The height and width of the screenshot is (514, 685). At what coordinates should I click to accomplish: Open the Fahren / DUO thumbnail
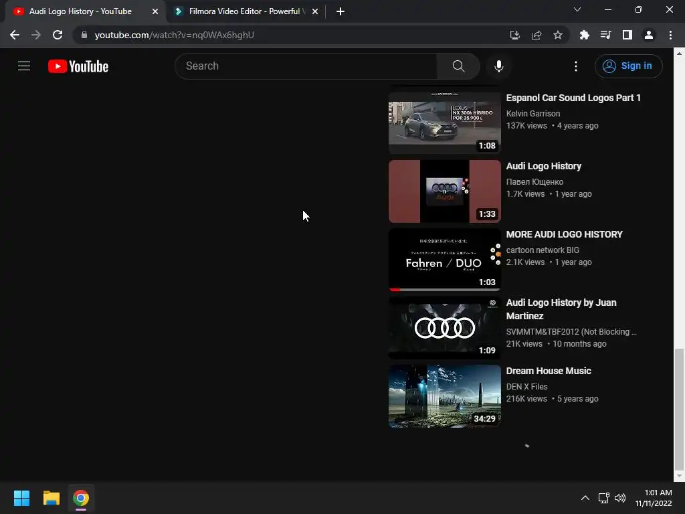pyautogui.click(x=445, y=260)
